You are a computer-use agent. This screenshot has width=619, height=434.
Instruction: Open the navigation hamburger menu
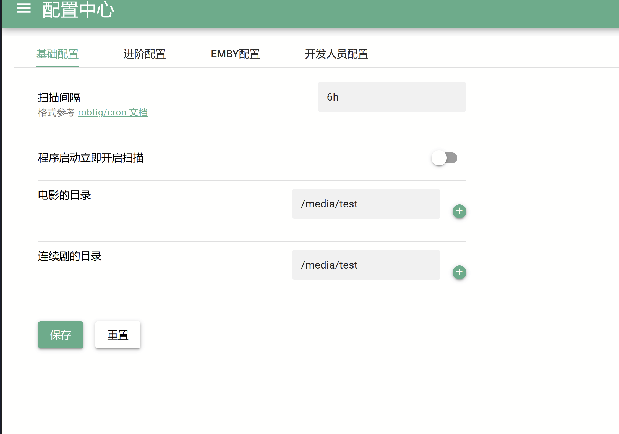pyautogui.click(x=23, y=9)
